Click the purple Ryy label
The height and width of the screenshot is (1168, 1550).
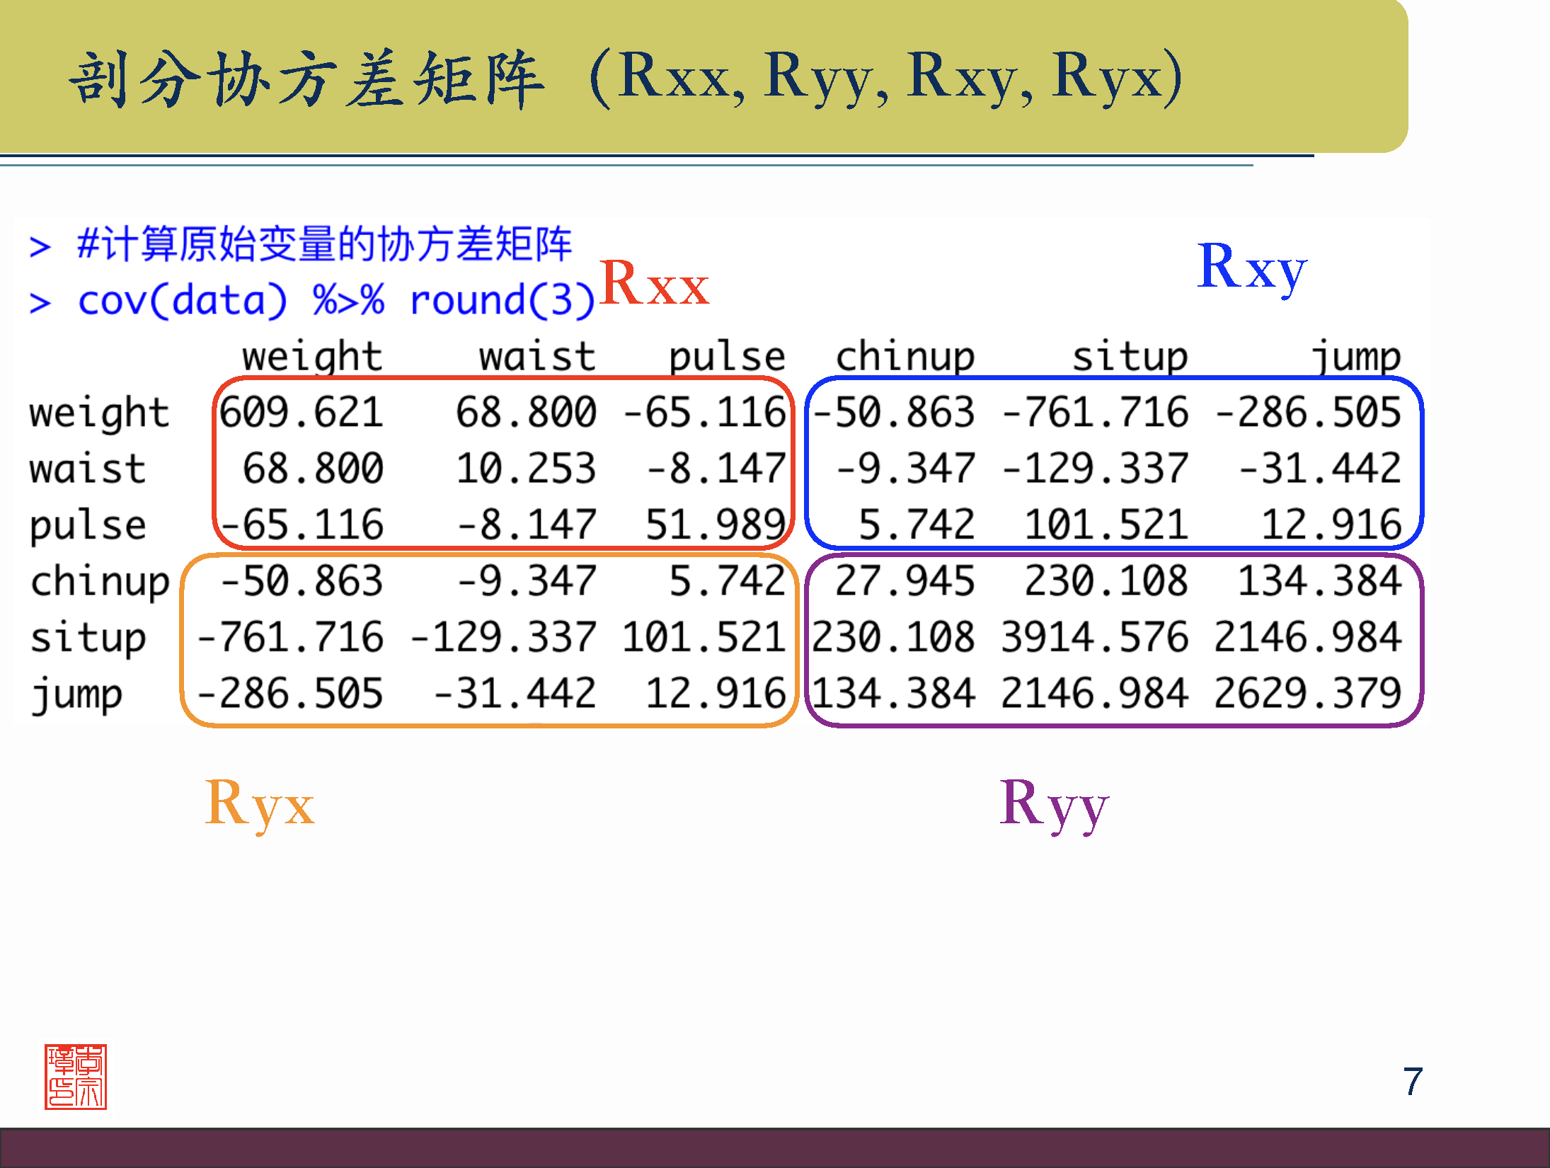tap(1053, 804)
